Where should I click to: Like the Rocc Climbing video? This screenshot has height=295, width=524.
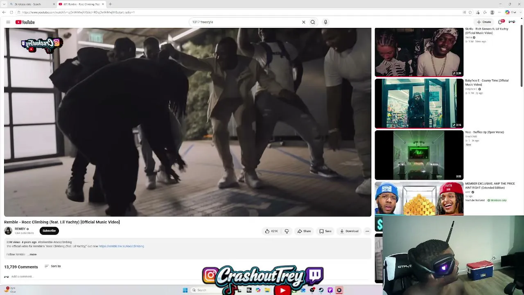click(271, 231)
